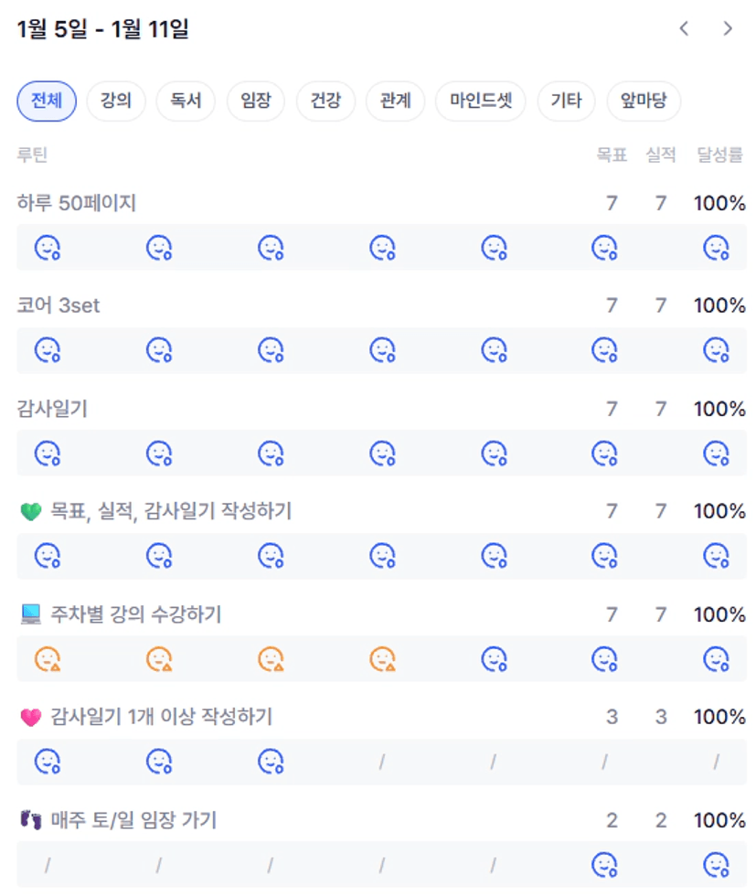The image size is (756, 896).
Task: Switch to the 독서 category chip
Action: click(x=186, y=101)
